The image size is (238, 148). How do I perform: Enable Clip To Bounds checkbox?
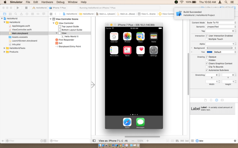pyautogui.click(x=207, y=67)
